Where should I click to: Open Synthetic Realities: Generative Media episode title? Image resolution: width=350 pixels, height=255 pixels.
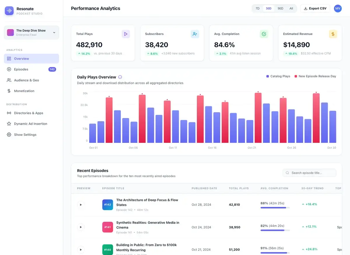pos(148,225)
